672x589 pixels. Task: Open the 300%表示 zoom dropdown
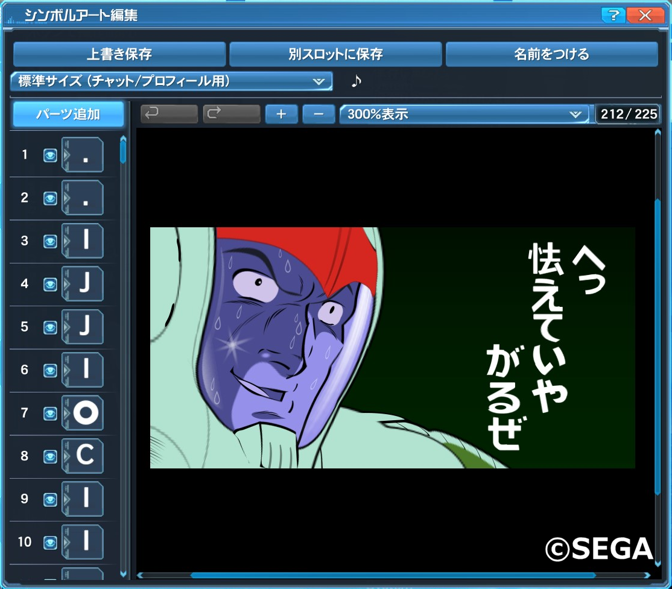464,114
